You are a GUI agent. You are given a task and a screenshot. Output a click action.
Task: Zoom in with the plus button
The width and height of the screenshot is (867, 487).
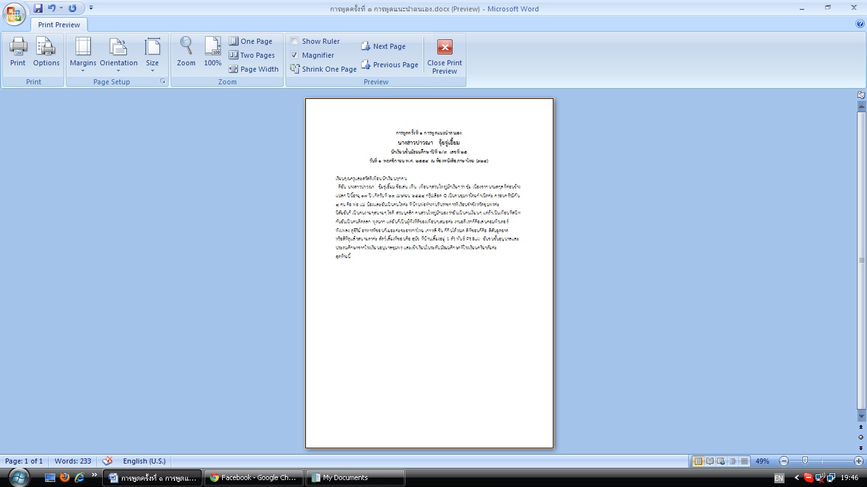(859, 461)
